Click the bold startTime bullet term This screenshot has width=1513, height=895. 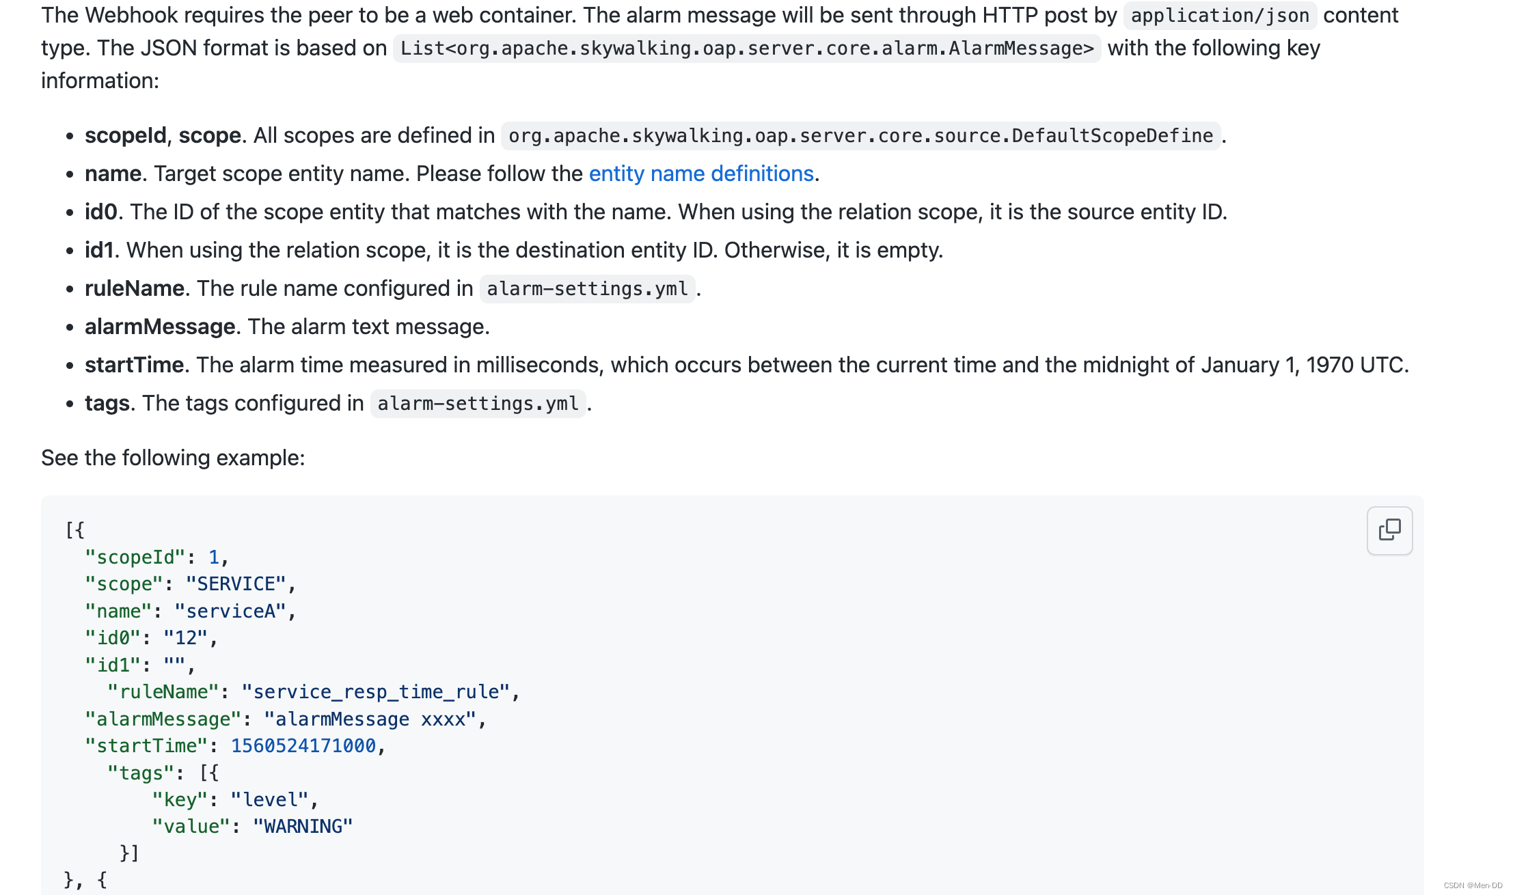click(134, 365)
